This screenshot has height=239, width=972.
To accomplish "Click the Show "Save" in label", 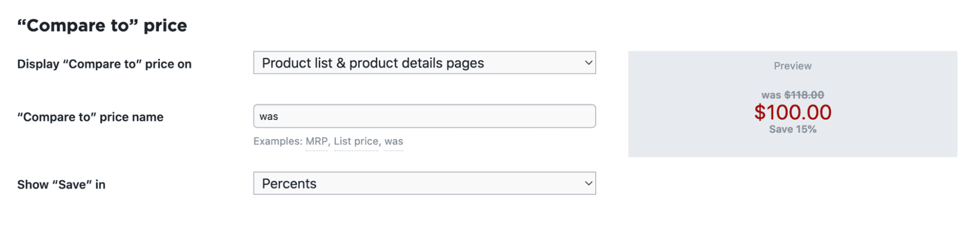I will coord(61,185).
